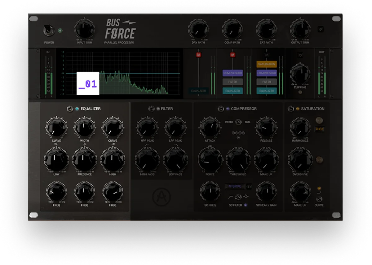Open the THICK harmonics mode selector
This screenshot has width=372, height=265.
[x=319, y=129]
